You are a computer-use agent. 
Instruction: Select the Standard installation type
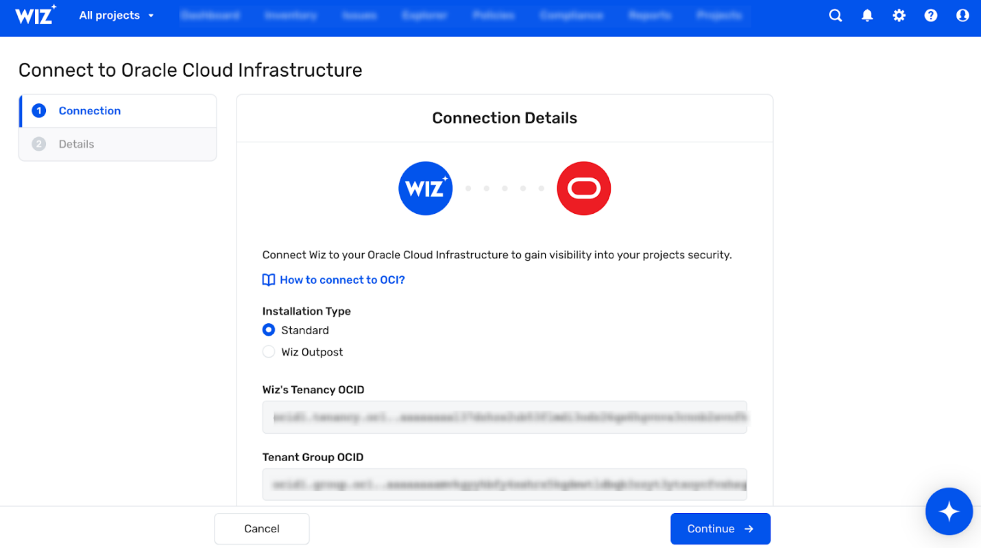(x=269, y=330)
